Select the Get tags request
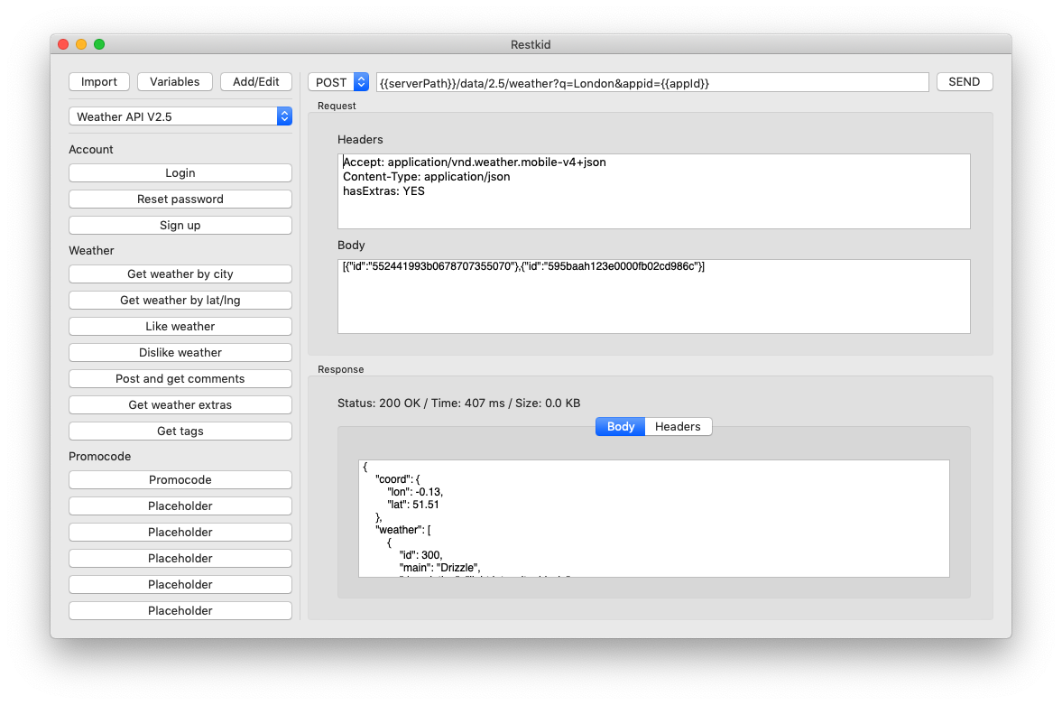This screenshot has height=705, width=1062. pos(180,431)
